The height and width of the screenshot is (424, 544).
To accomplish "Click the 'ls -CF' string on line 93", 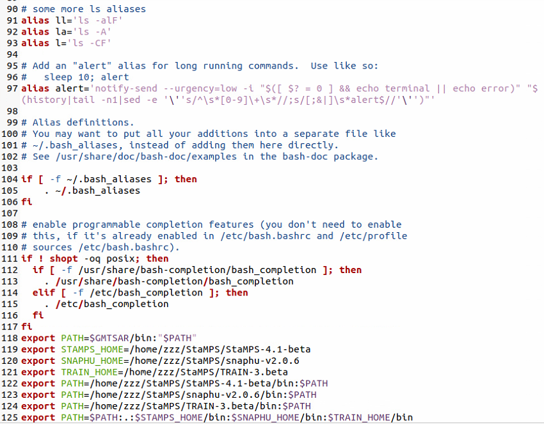I will tap(92, 43).
